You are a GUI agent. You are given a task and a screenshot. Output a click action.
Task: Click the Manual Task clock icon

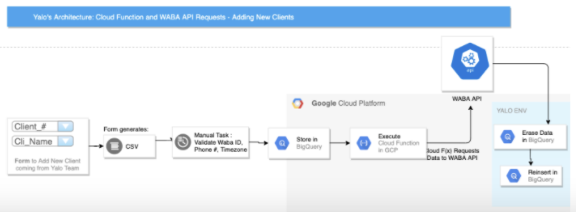tap(183, 142)
